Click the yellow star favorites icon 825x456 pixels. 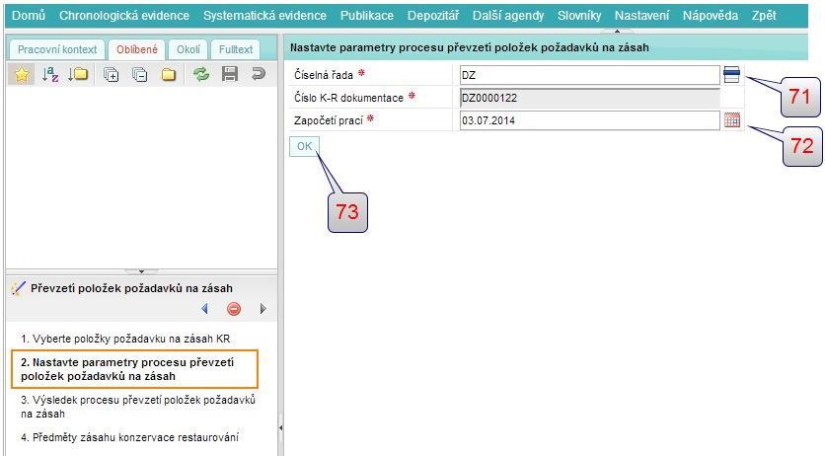[x=22, y=75]
